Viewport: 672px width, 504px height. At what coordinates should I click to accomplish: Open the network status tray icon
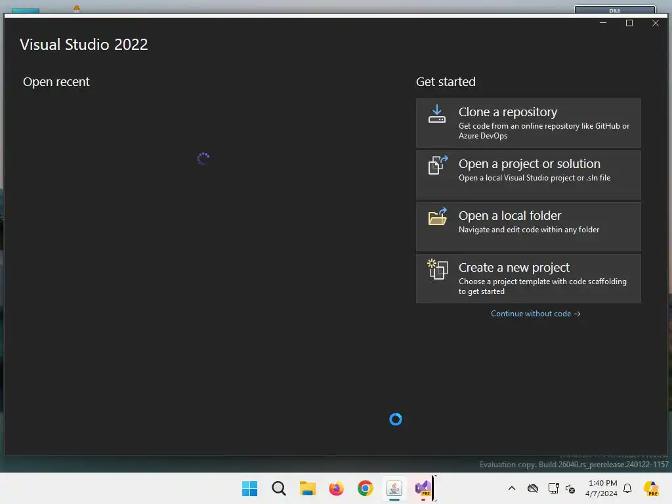(x=553, y=488)
